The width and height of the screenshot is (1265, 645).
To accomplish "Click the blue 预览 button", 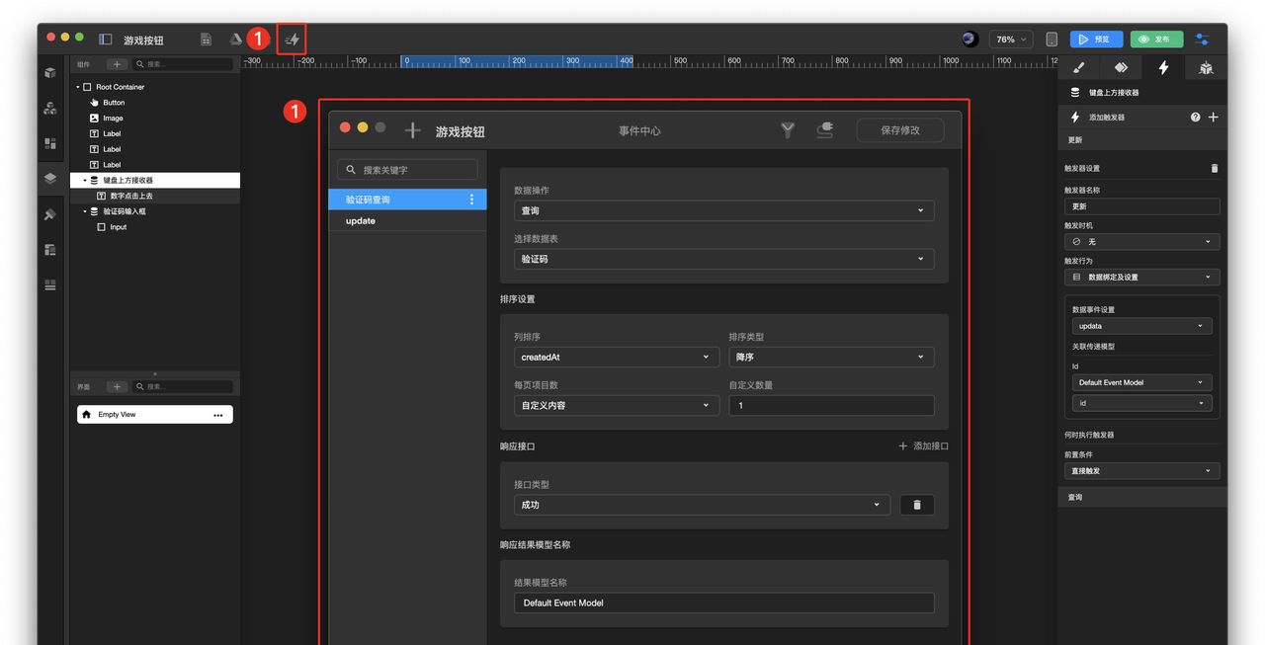I will click(x=1095, y=39).
